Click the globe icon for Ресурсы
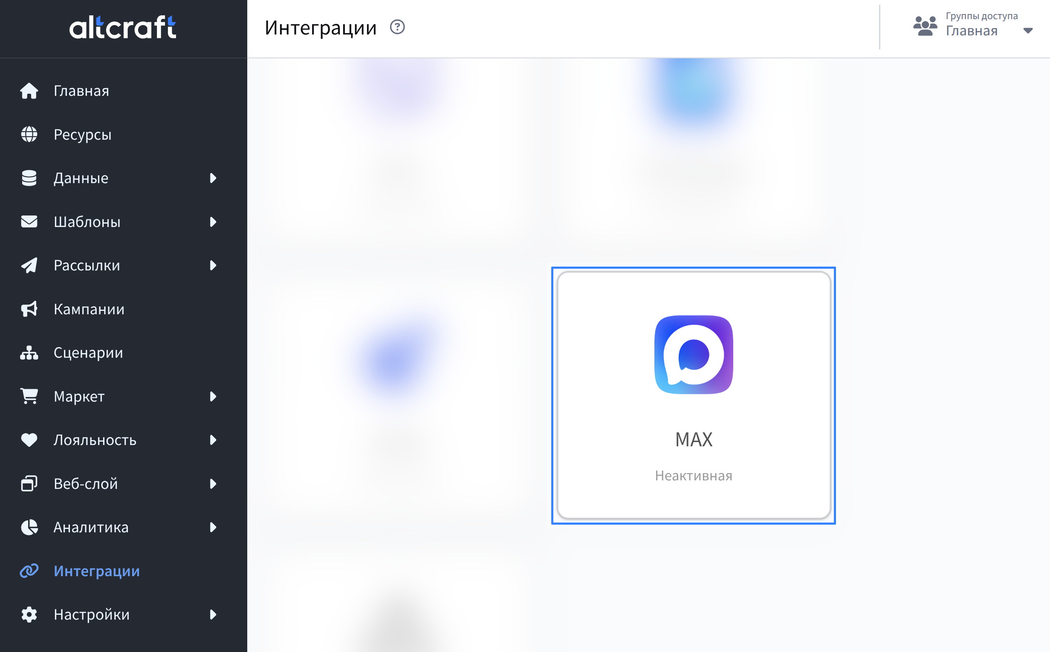Screen dimensions: 1050x652 coord(29,135)
